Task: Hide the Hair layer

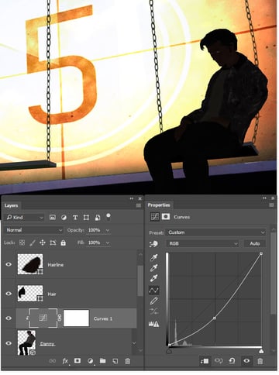Action: coord(9,294)
